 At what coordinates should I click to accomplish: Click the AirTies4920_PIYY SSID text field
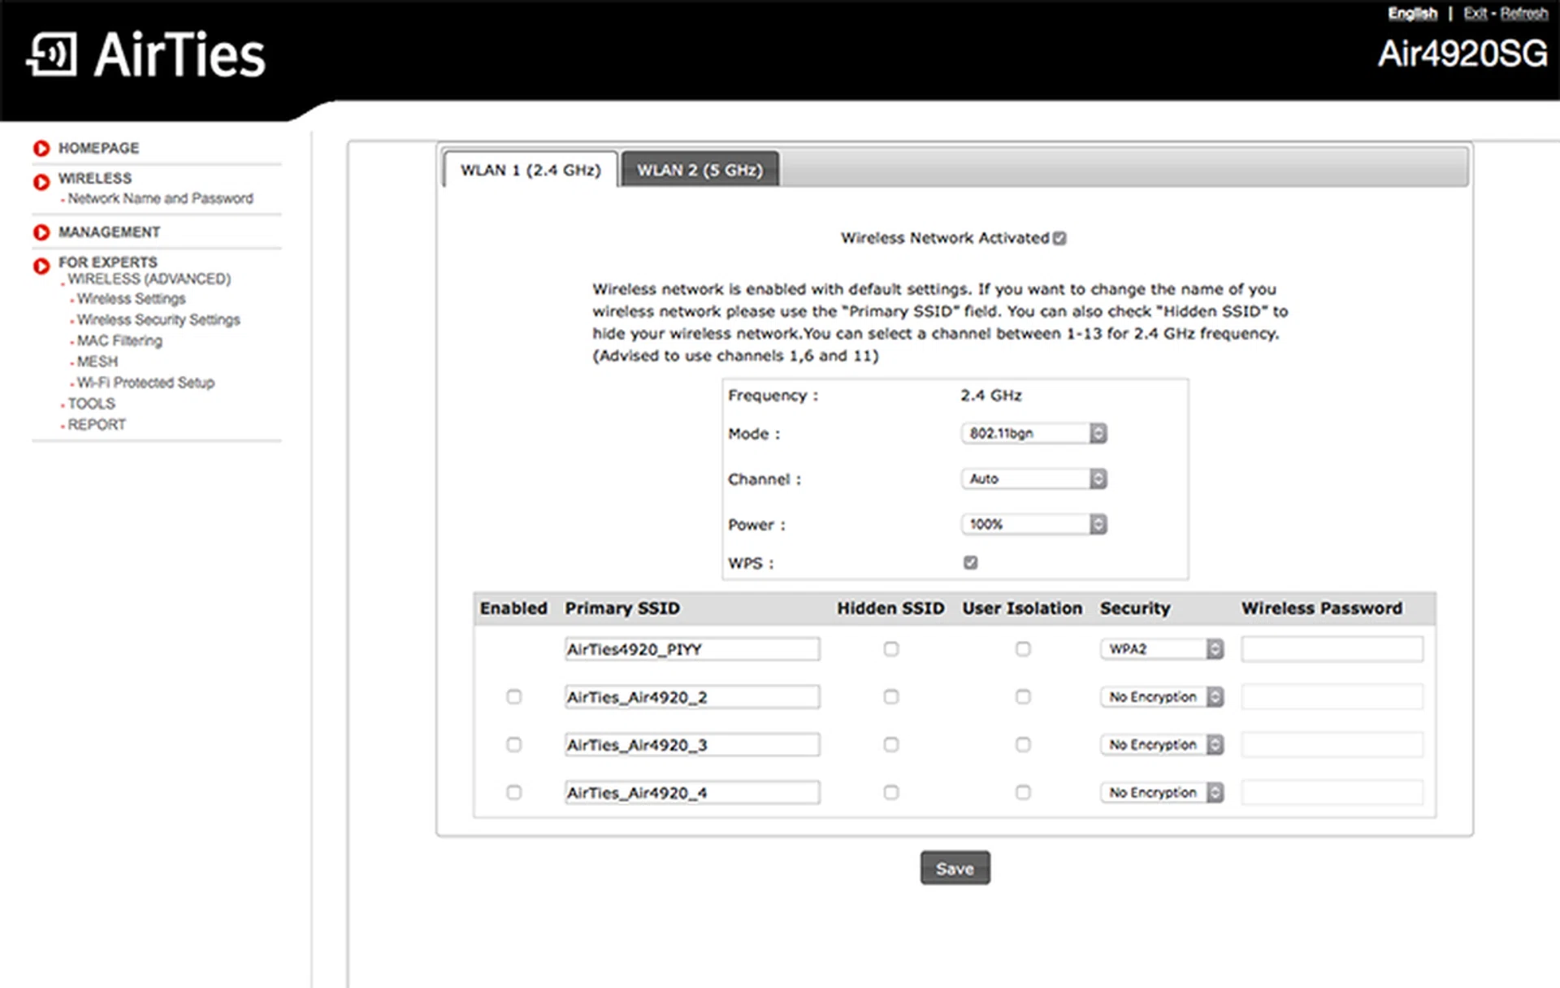click(x=691, y=649)
